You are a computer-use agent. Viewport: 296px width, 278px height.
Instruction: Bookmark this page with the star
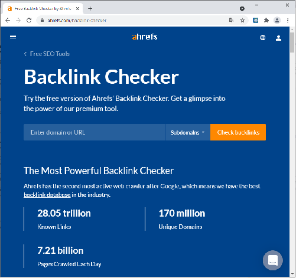pos(242,20)
